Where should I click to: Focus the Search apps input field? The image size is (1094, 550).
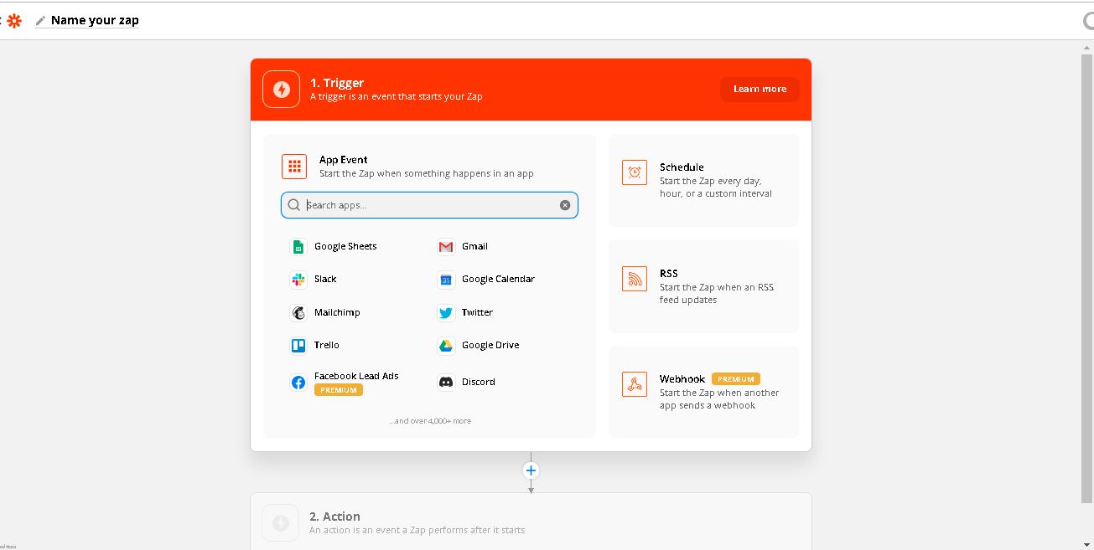[x=429, y=205]
